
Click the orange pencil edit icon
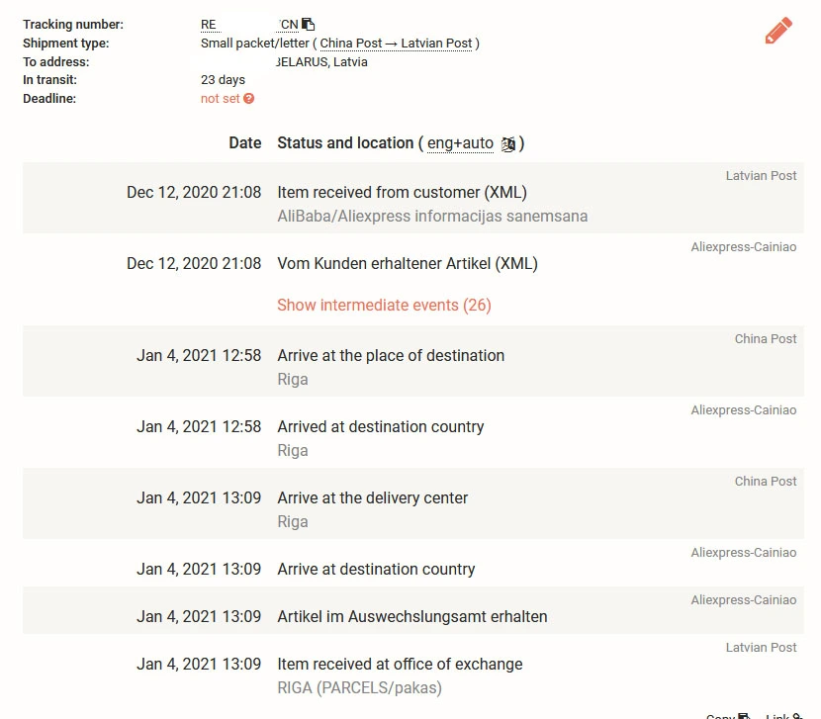pos(778,31)
